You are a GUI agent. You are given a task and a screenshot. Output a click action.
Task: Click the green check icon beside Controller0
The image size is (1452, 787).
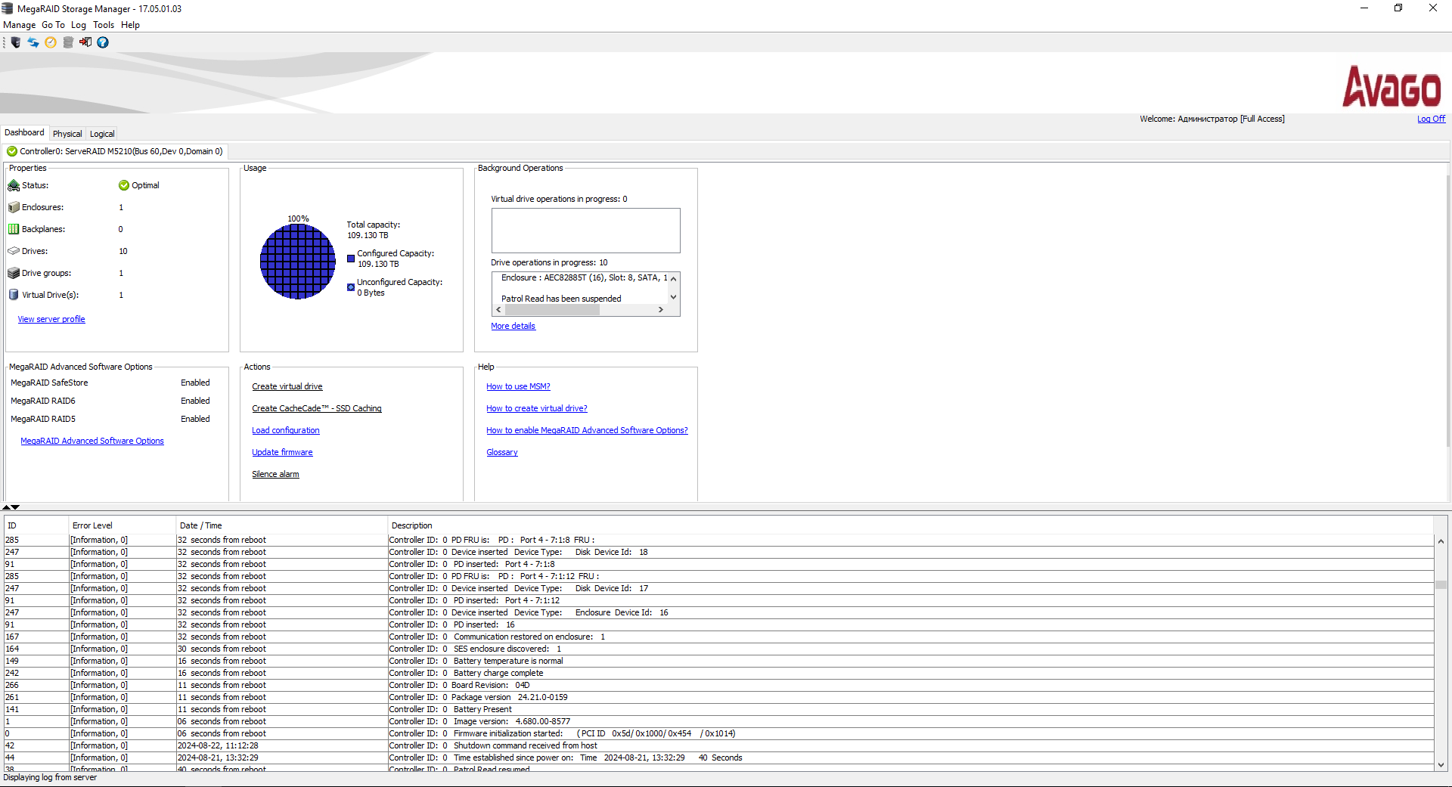pos(12,151)
